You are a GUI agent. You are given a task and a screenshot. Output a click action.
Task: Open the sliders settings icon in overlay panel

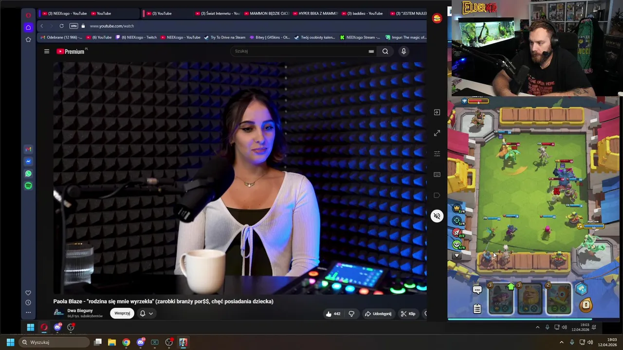437,154
